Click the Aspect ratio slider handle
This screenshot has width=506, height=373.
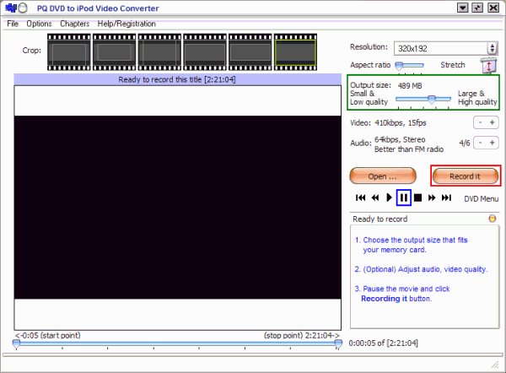400,66
